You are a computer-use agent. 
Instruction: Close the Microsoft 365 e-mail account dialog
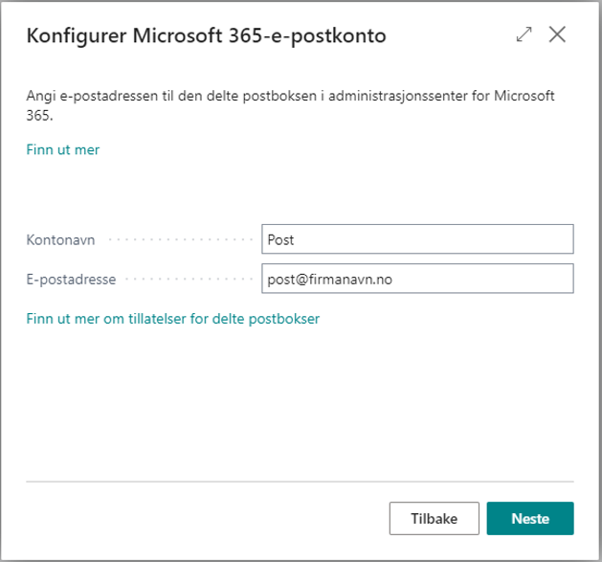coord(557,34)
